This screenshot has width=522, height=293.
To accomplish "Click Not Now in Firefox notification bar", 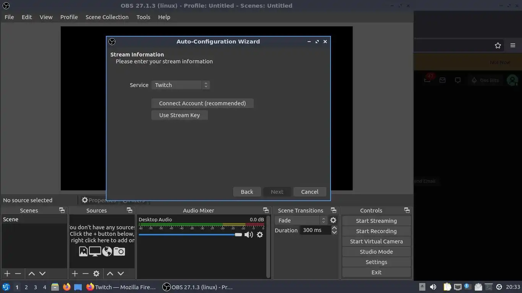I will (500, 62).
